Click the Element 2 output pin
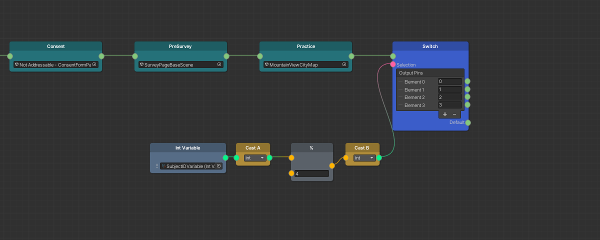The image size is (600, 240). pyautogui.click(x=467, y=97)
